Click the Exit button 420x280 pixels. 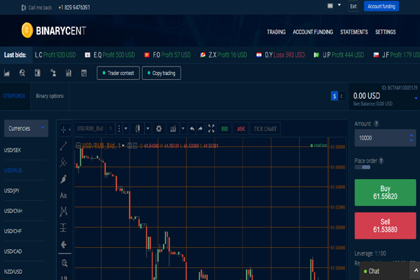click(353, 6)
